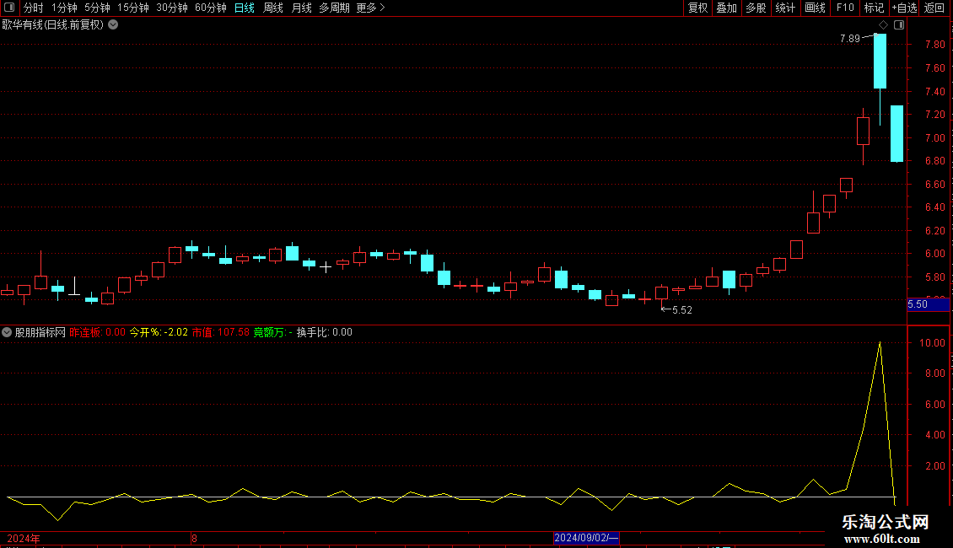Screen dimensions: 953x548
Task: Select the 5分钟 period
Action: point(97,8)
